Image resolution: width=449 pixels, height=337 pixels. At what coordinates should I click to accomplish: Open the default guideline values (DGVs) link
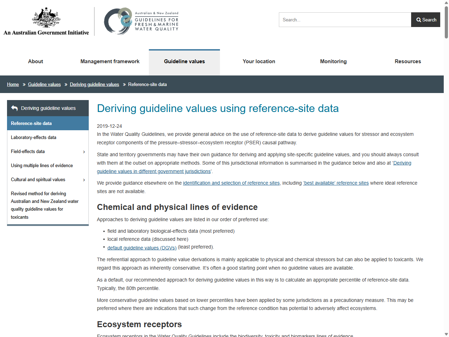(x=142, y=247)
